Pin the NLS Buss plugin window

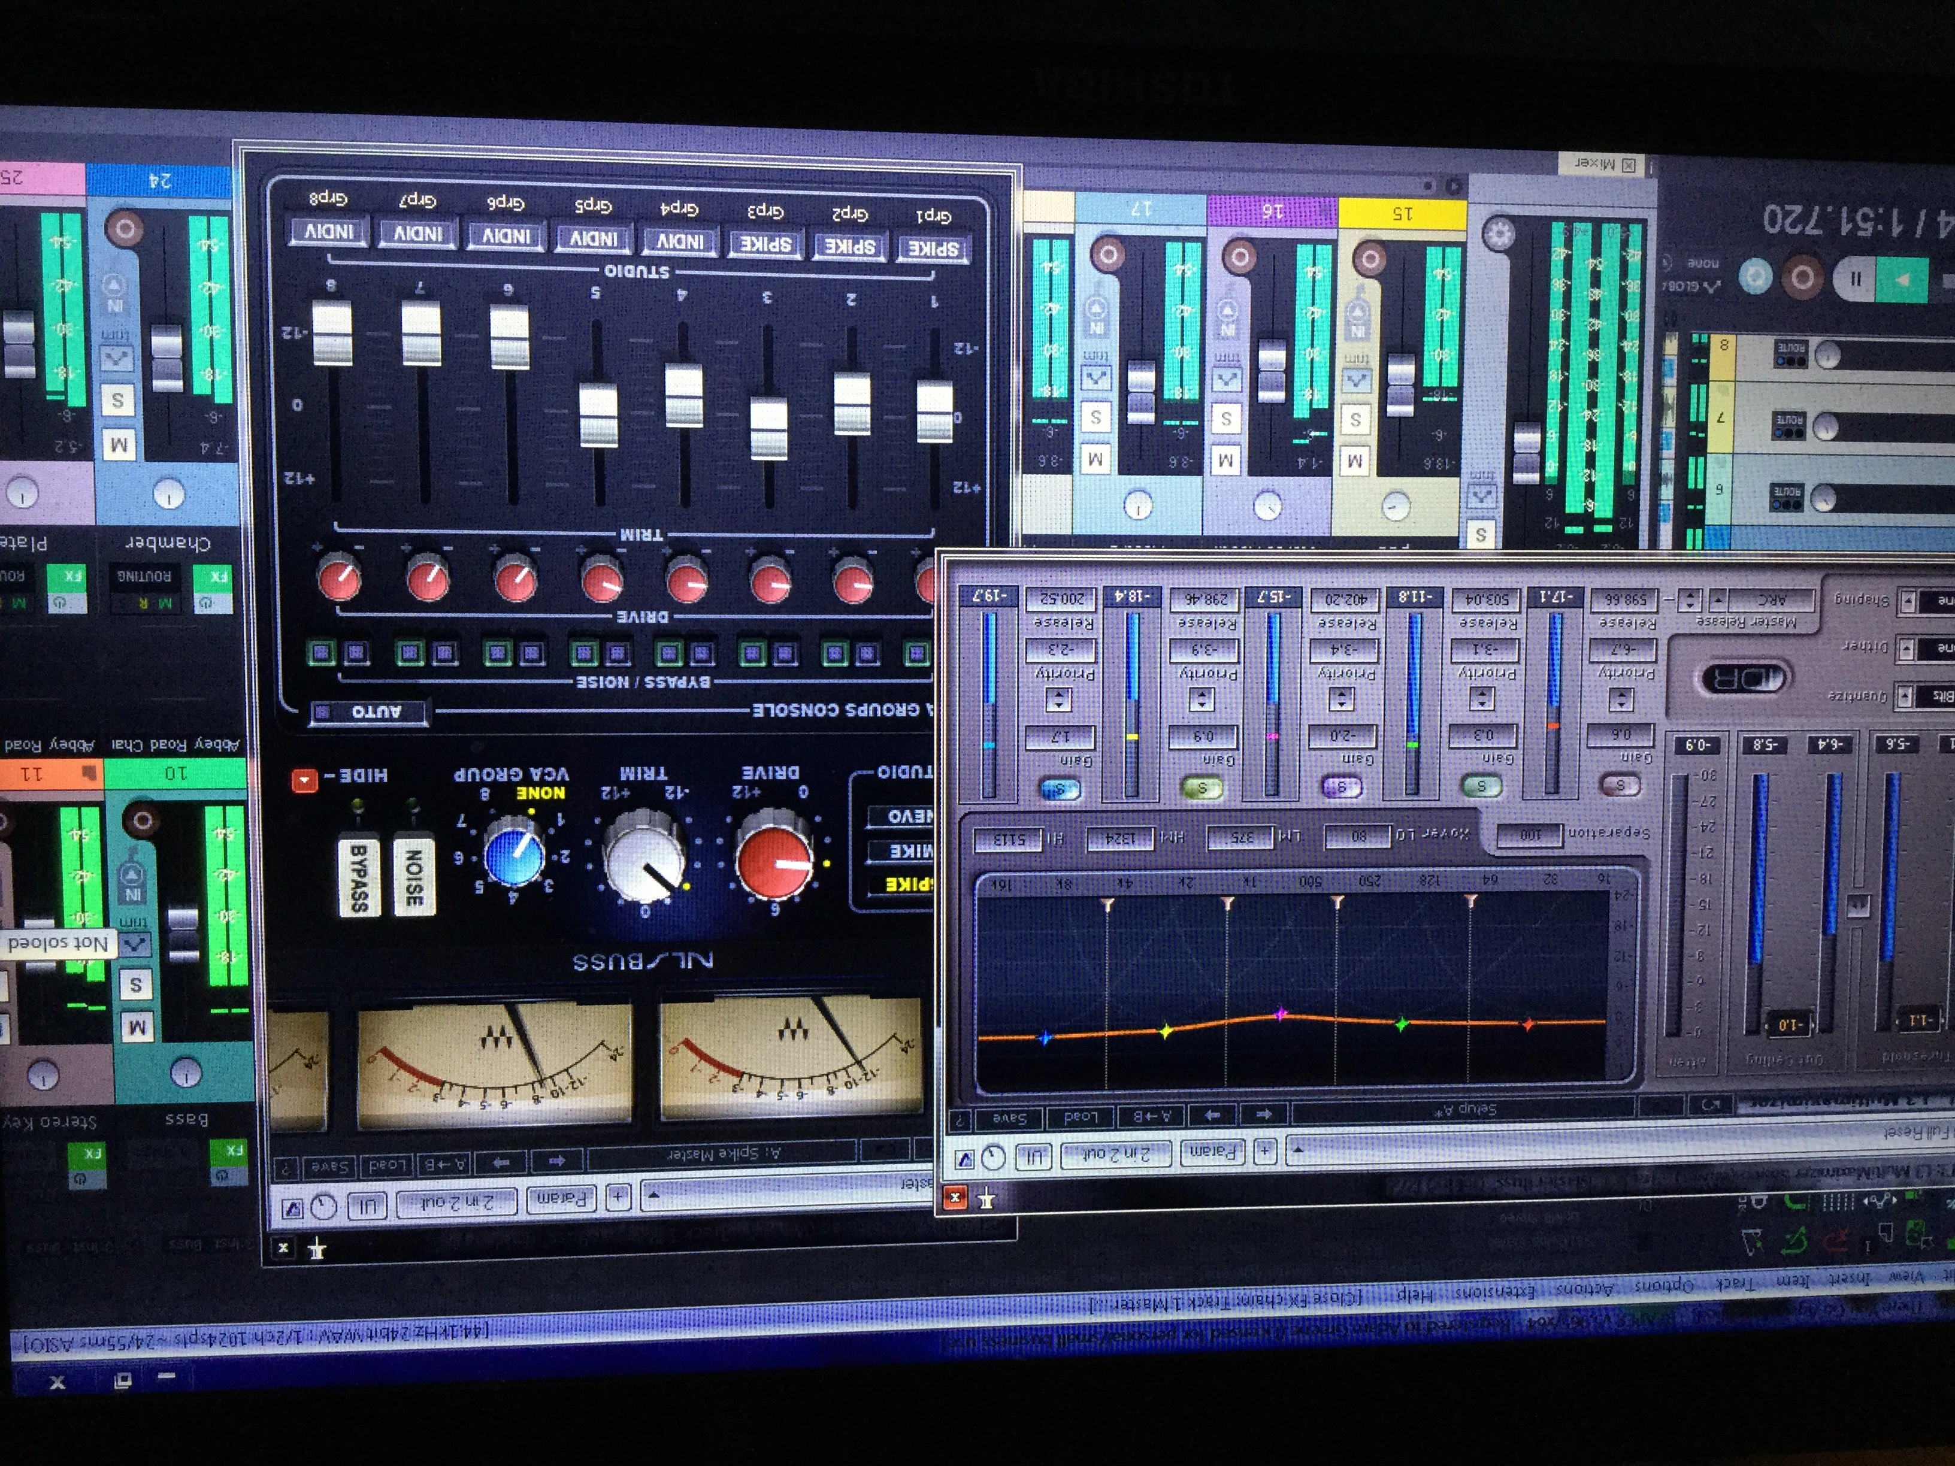[317, 1249]
